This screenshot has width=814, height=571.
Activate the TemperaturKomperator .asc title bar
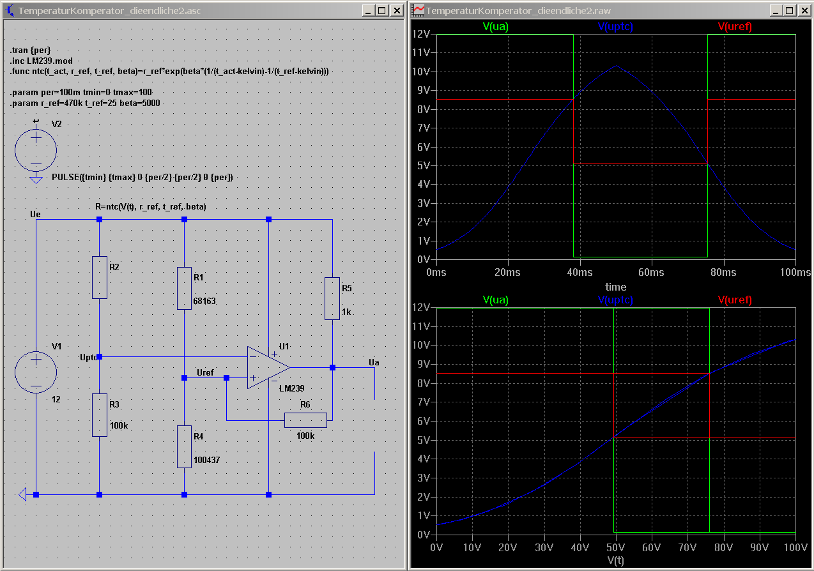203,10
